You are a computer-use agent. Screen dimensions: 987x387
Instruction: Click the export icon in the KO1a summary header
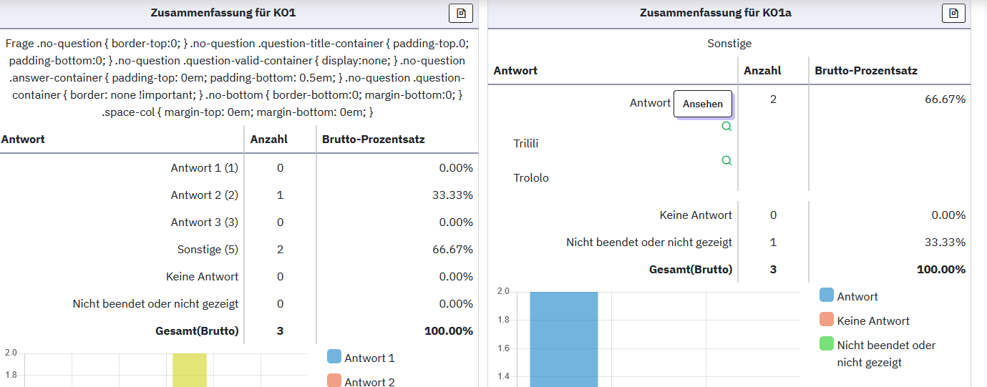click(953, 14)
